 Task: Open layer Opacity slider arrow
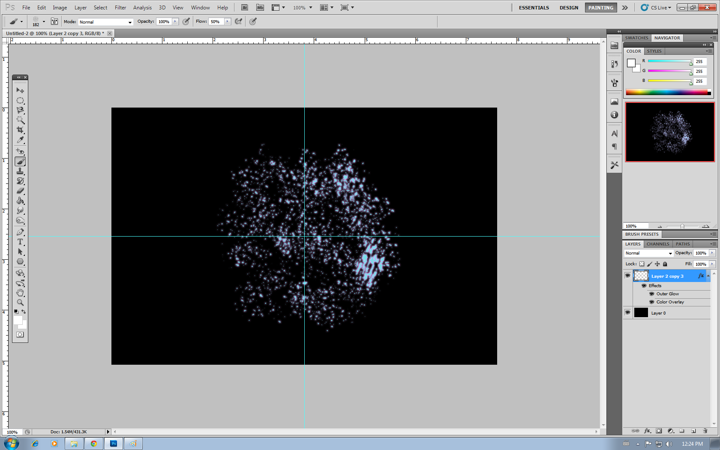click(712, 253)
